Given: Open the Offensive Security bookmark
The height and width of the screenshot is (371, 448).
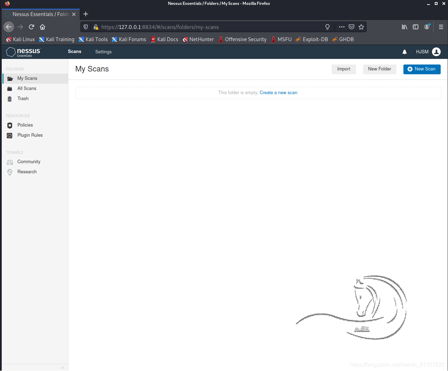Looking at the screenshot, I should click(242, 39).
